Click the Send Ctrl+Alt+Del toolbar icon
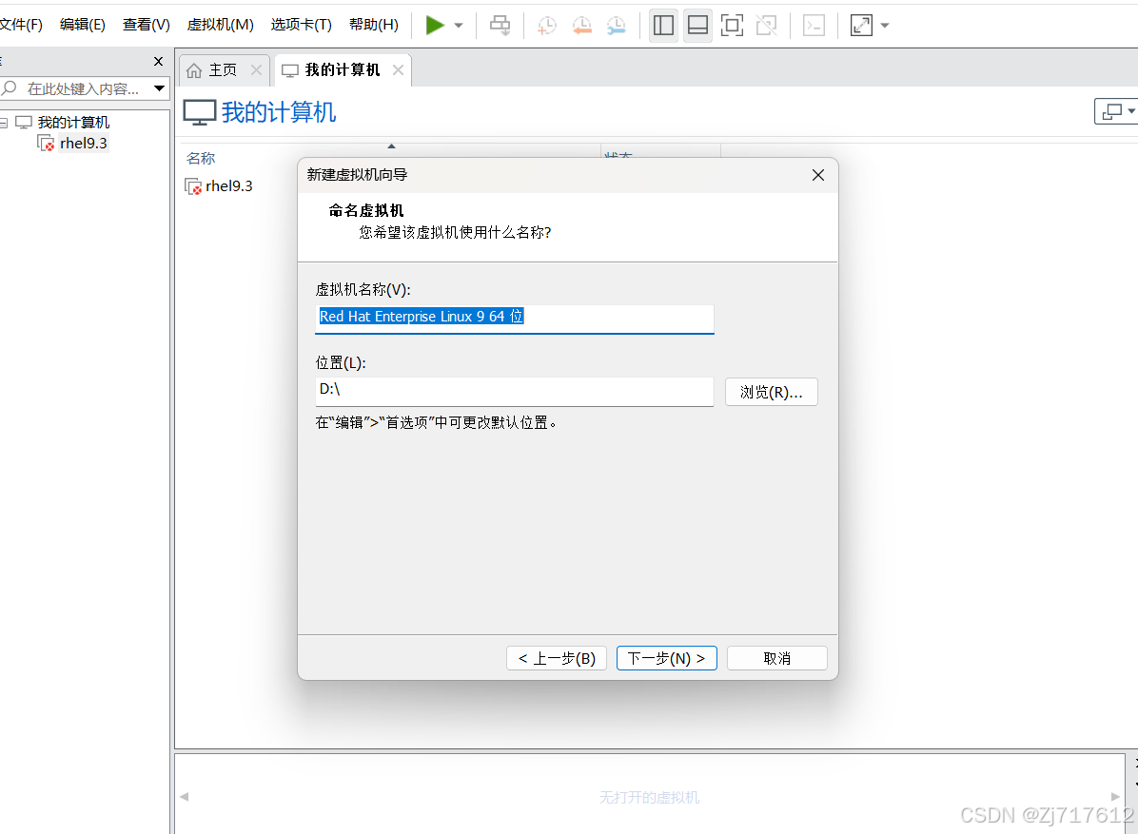 [500, 26]
